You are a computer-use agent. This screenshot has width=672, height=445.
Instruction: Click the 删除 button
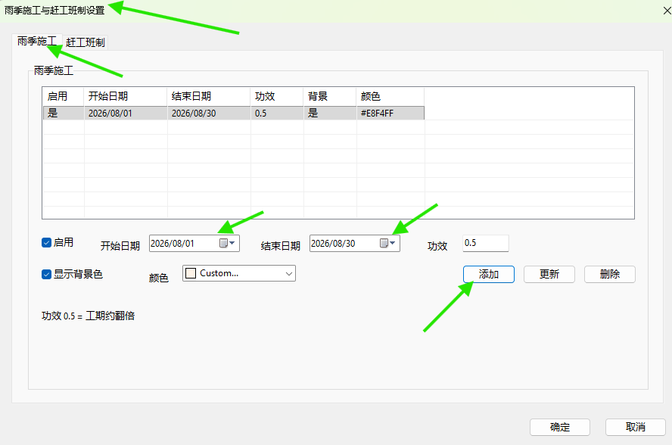609,275
